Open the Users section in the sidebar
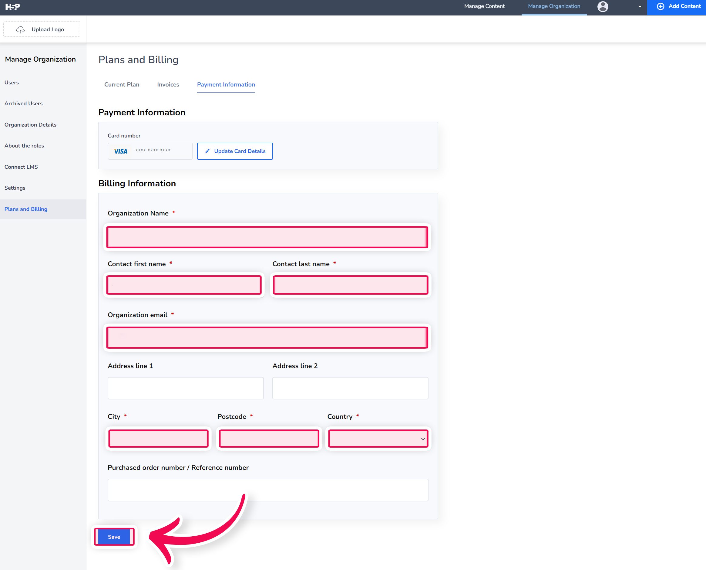 pyautogui.click(x=12, y=83)
